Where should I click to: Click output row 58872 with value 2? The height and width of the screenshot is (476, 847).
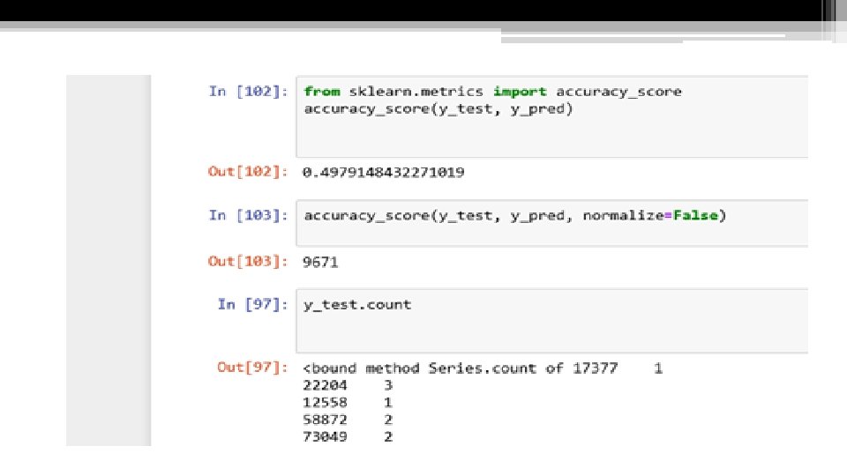point(348,420)
